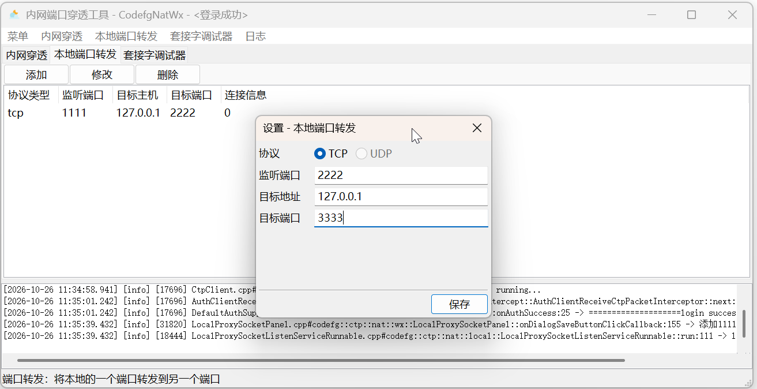This screenshot has height=389, width=757.
Task: Click the LocalProxySocketPanel.cpp log line
Action: 369,324
